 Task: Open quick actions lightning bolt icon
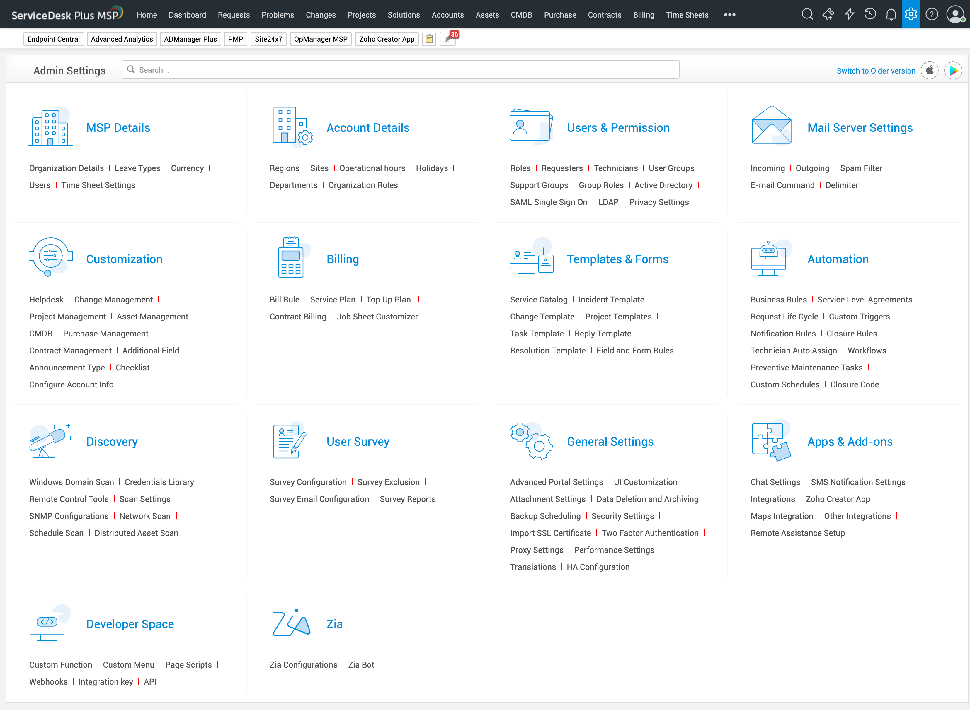tap(849, 14)
